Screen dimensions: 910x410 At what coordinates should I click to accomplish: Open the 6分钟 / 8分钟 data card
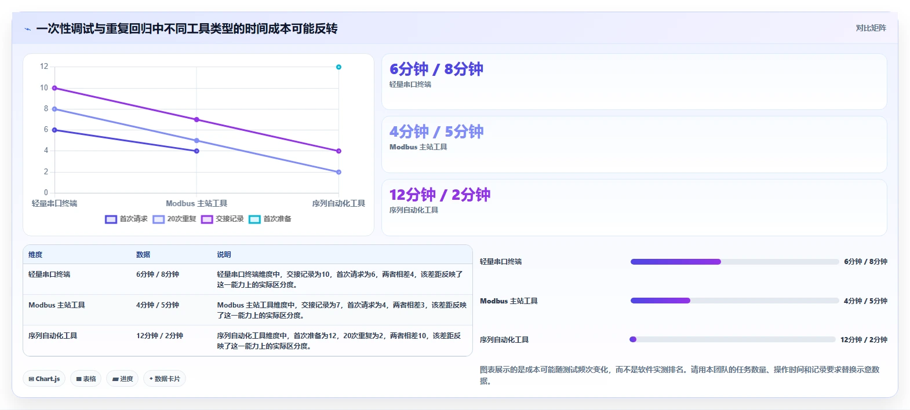(634, 82)
